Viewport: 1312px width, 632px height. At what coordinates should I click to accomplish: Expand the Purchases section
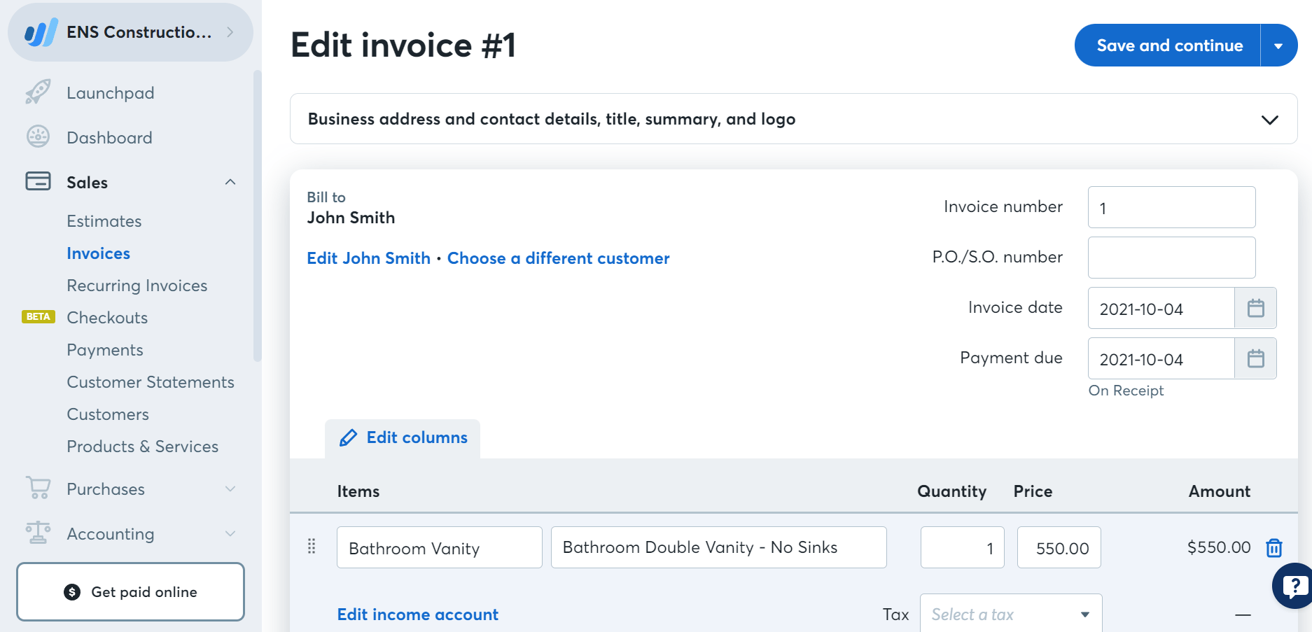pyautogui.click(x=230, y=489)
